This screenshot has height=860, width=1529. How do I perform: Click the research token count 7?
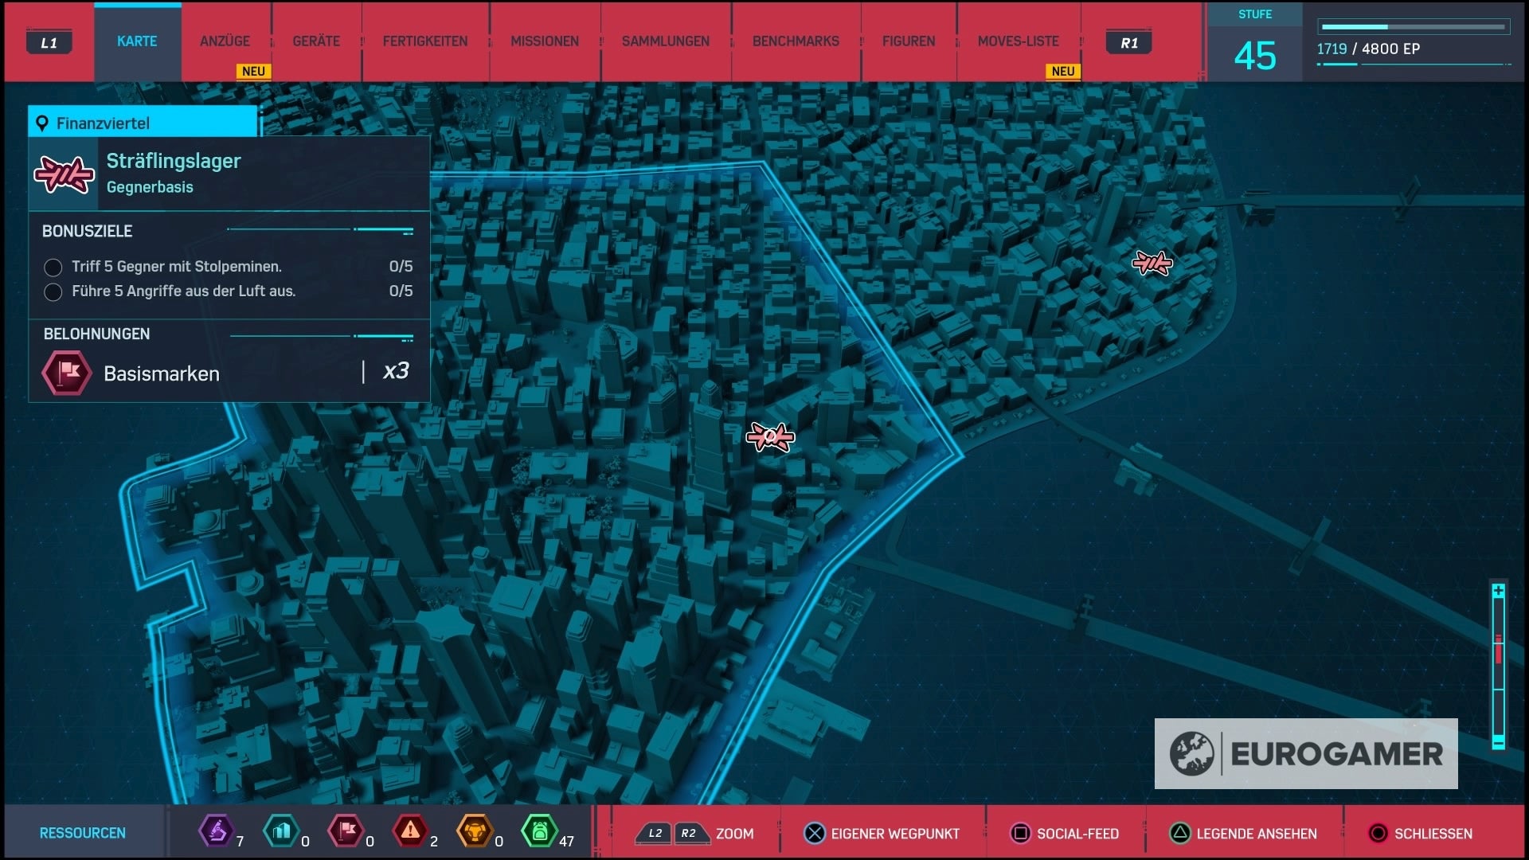(x=240, y=842)
